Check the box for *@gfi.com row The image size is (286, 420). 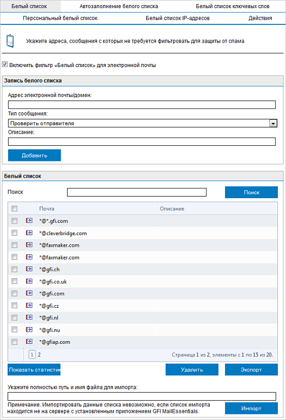coord(14,294)
